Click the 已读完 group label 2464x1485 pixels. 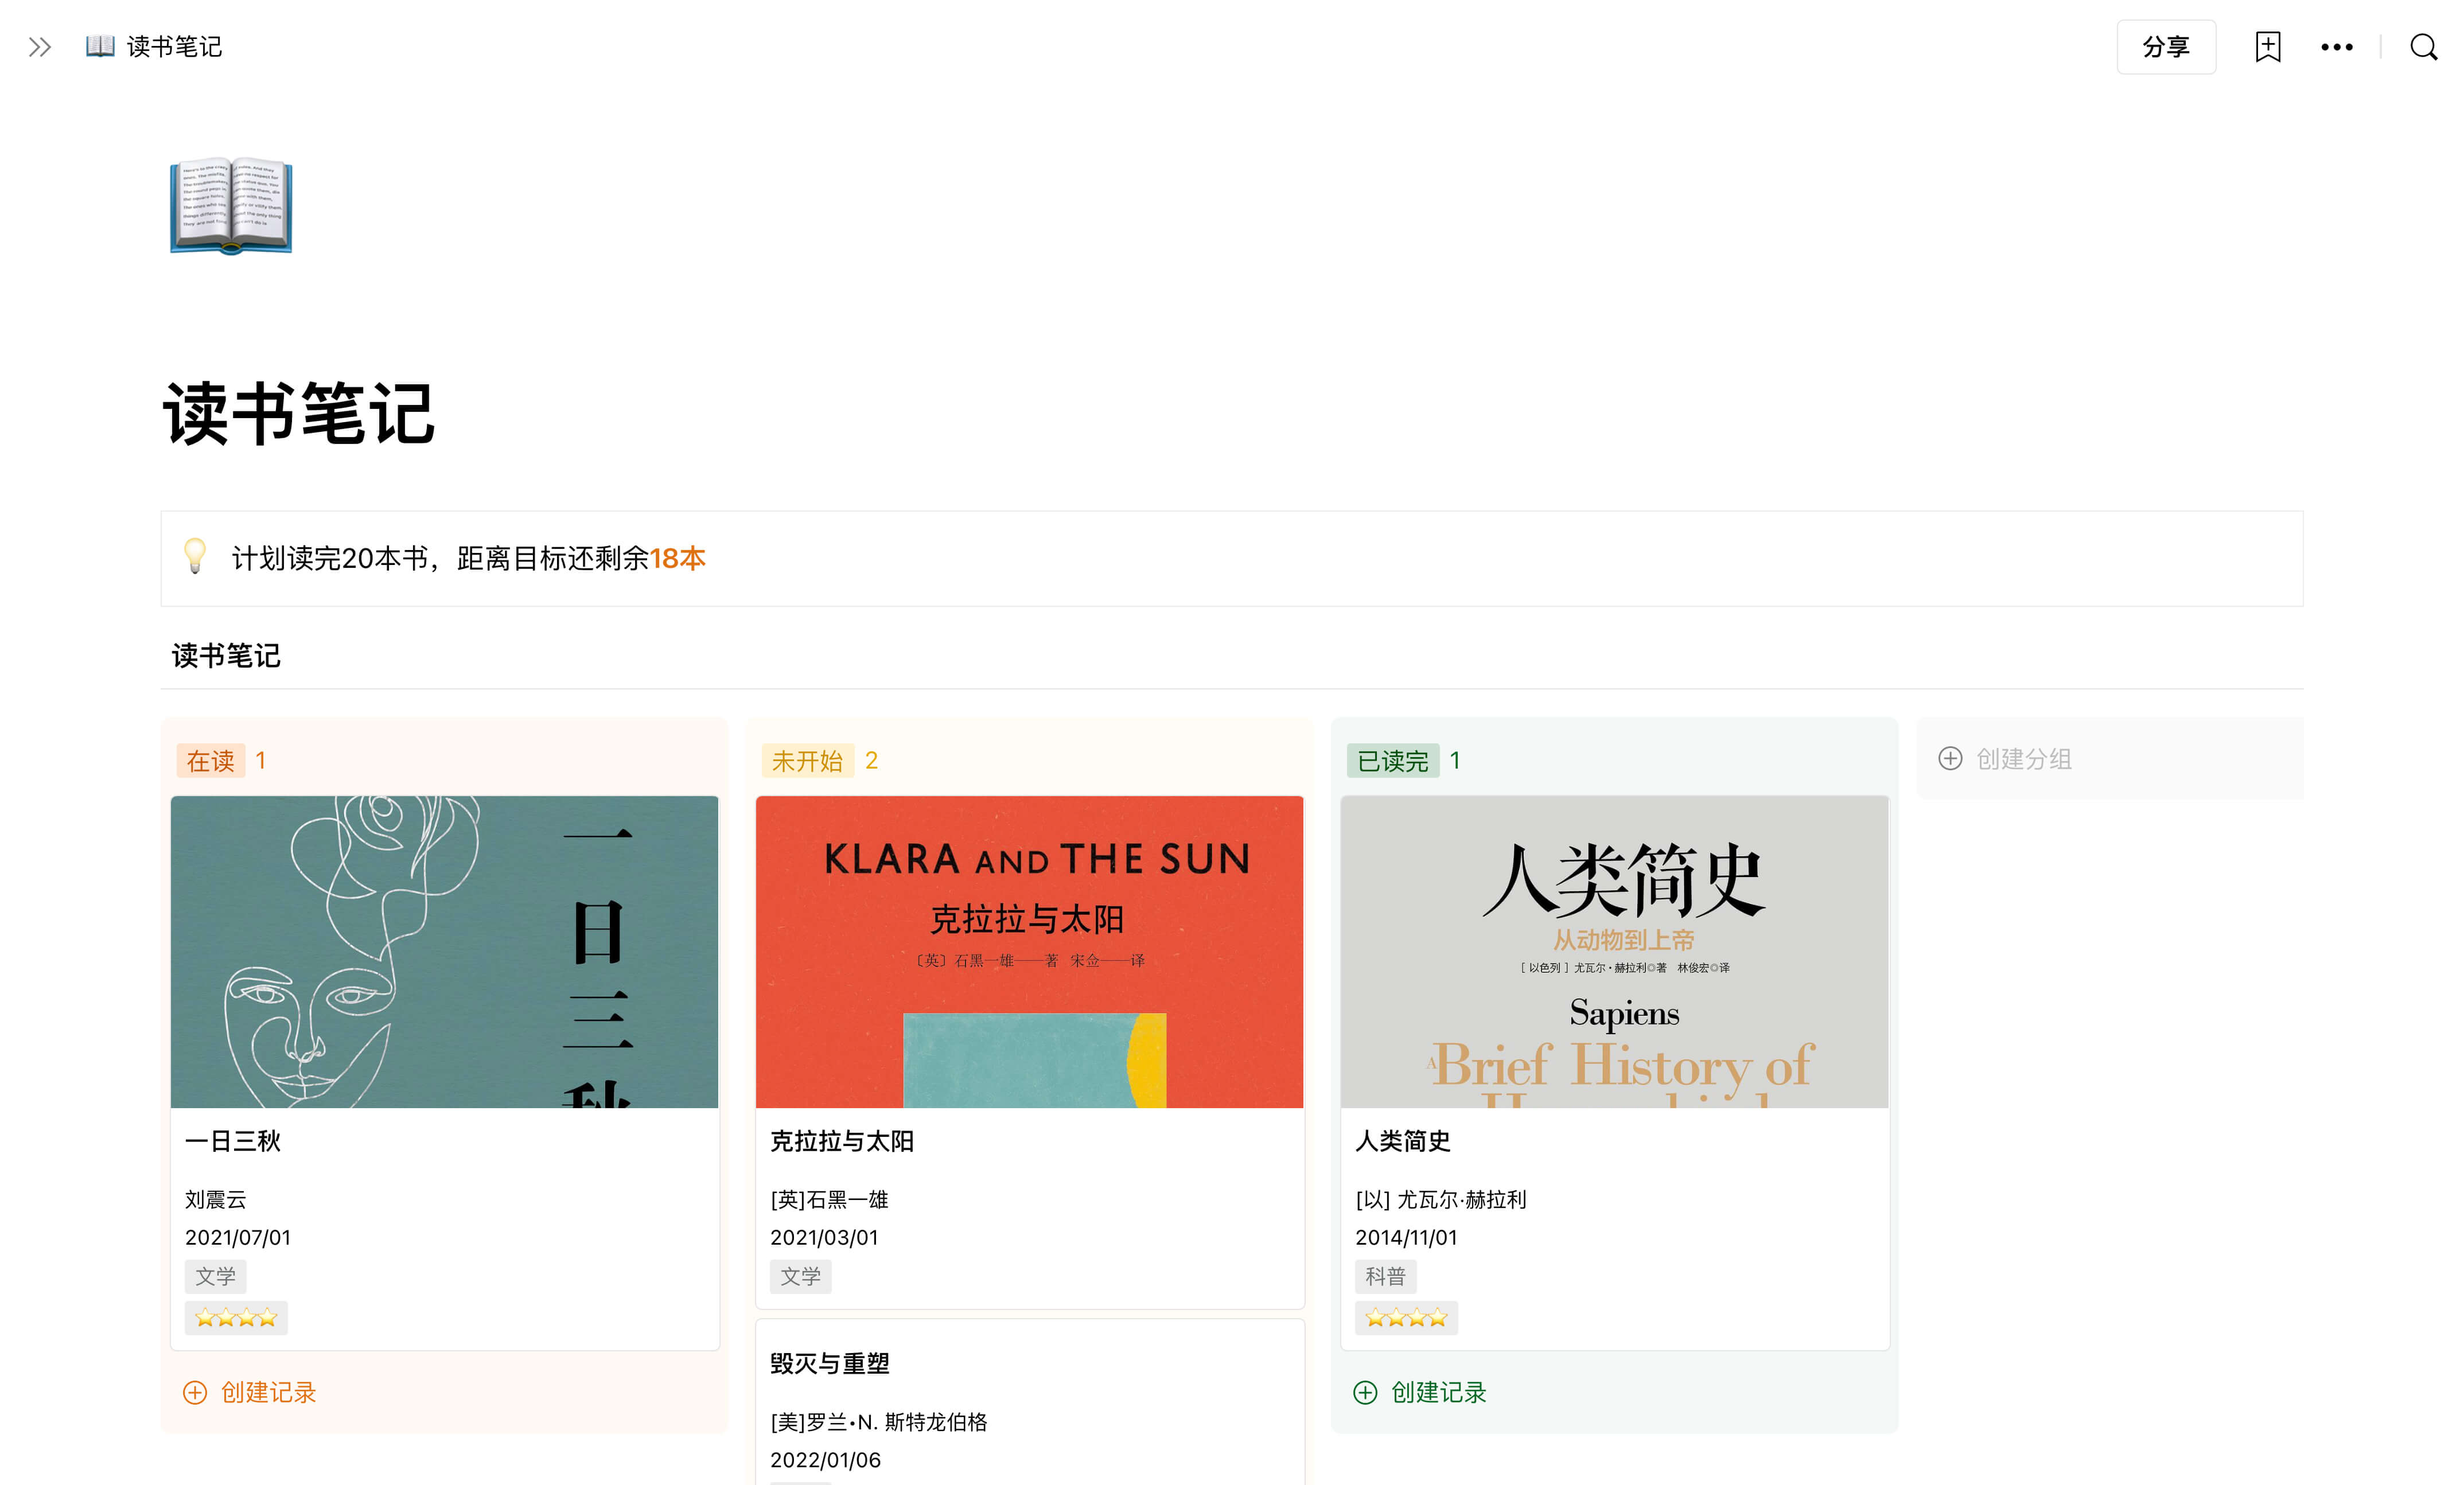click(x=1392, y=761)
